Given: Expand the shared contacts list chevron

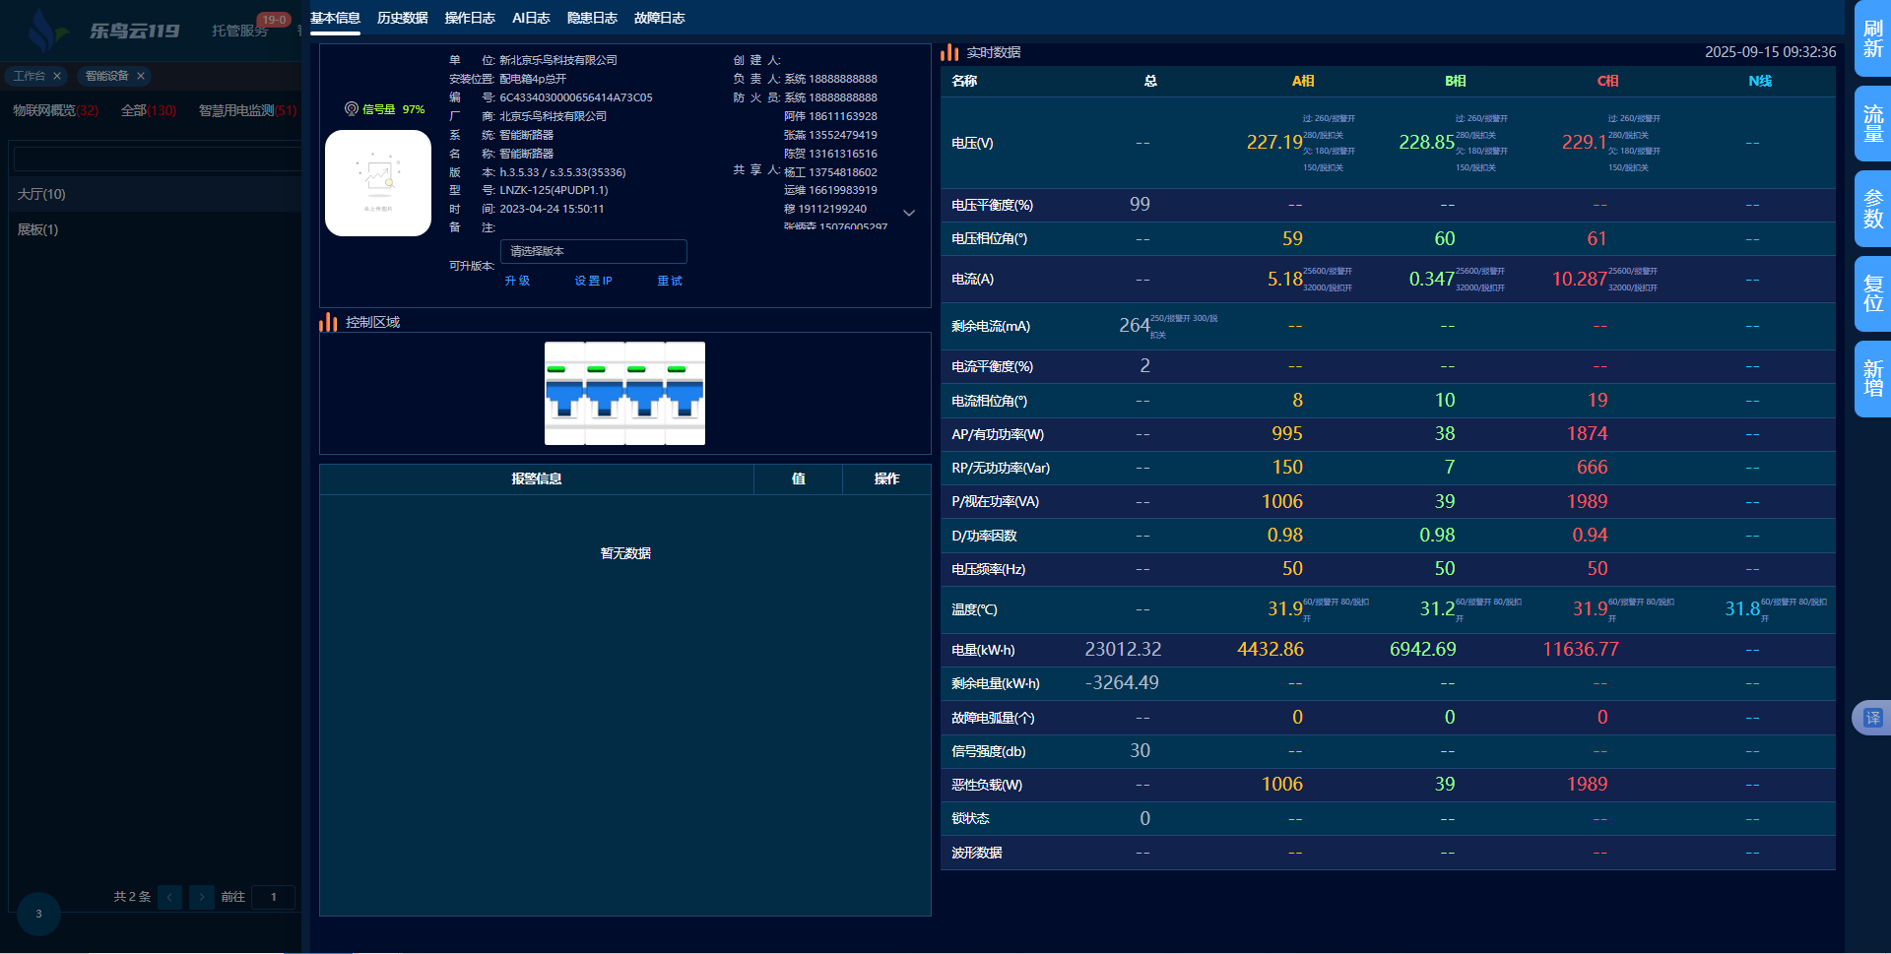Looking at the screenshot, I should [909, 213].
